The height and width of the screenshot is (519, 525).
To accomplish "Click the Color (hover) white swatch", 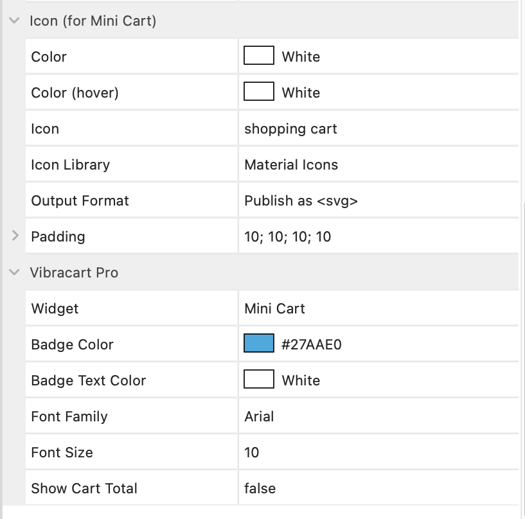I will point(259,92).
